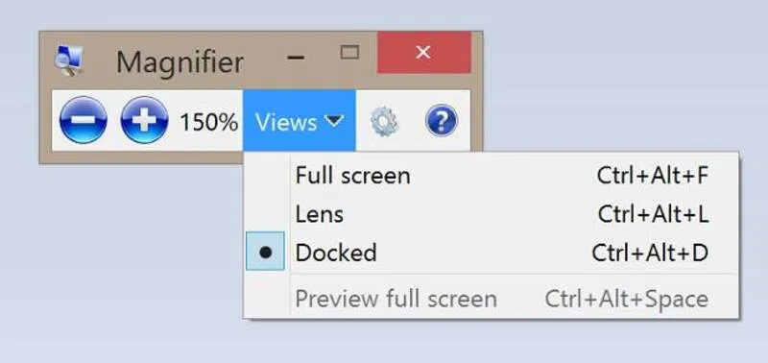Click the blue minus zoom out button

pos(84,120)
